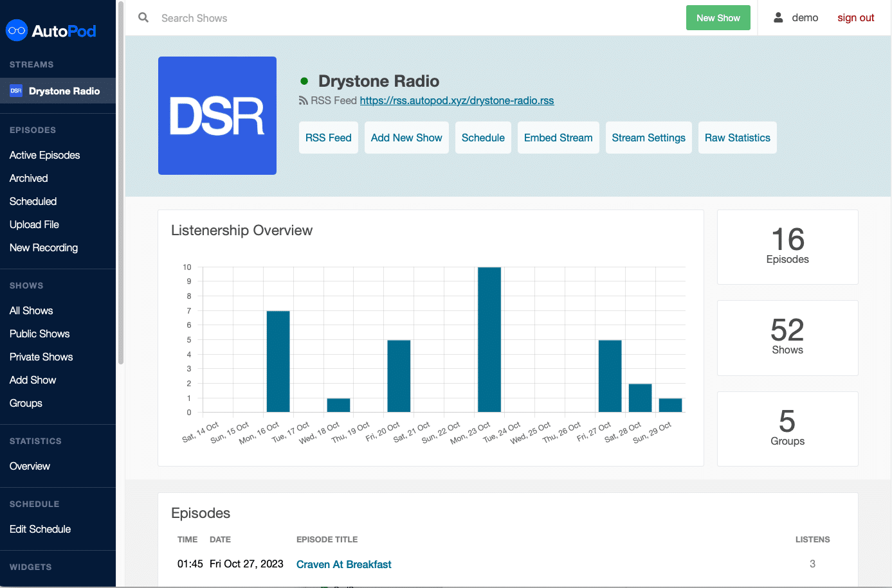Open statistics Overview
This screenshot has width=892, height=588.
30,467
